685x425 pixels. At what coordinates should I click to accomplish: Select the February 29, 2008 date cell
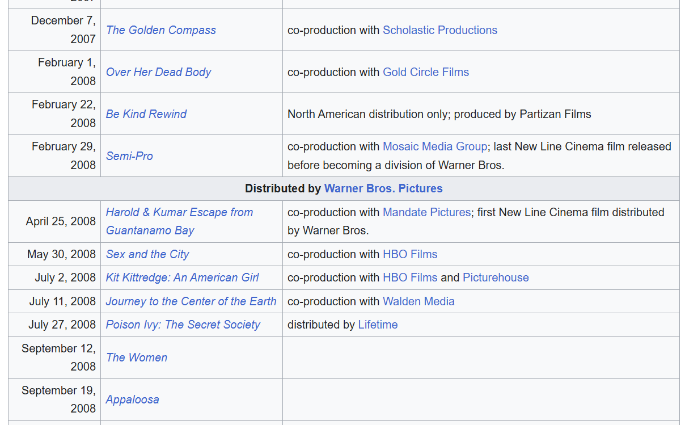click(54, 156)
